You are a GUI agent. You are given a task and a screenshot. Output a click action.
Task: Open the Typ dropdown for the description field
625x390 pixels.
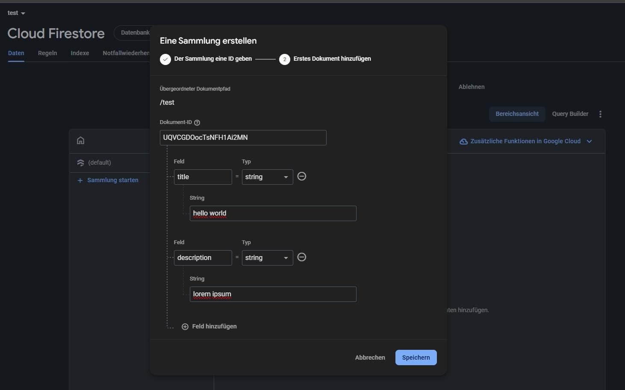pos(267,257)
